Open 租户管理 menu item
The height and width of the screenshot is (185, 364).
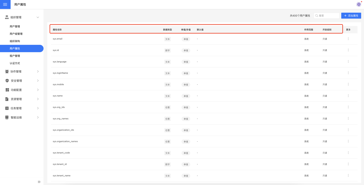(15, 56)
